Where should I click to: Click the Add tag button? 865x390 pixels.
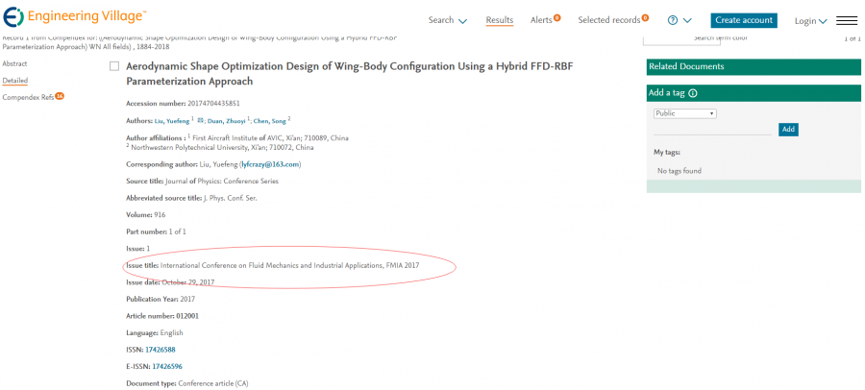pyautogui.click(x=788, y=130)
